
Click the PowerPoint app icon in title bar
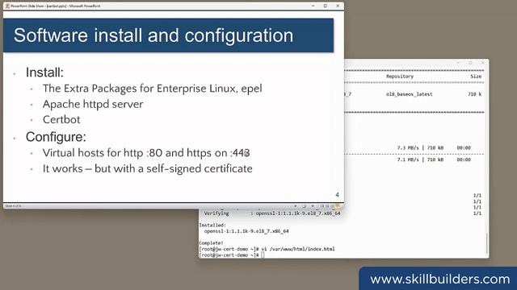click(7, 6)
